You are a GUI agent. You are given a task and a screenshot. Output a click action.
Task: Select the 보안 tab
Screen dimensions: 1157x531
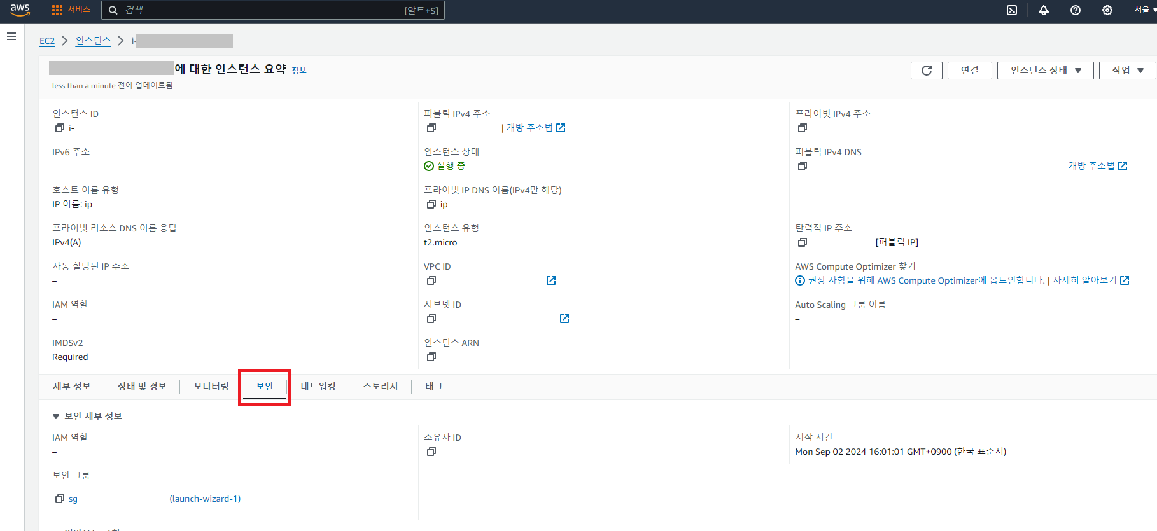click(265, 386)
